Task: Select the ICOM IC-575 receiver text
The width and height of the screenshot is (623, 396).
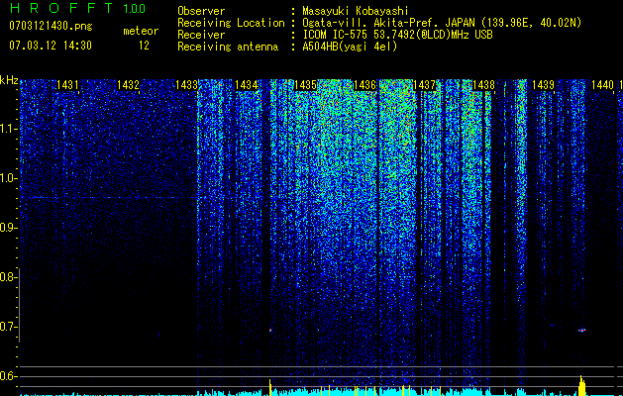Action: point(397,35)
